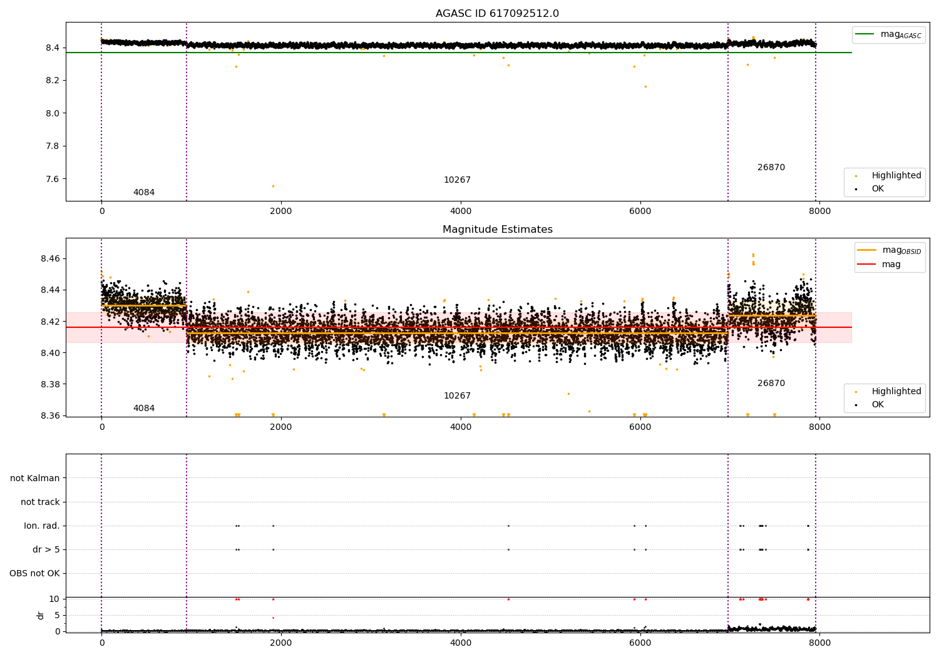The image size is (939, 657).
Task: Click the "dr > 5" row label
Action: pyautogui.click(x=46, y=549)
